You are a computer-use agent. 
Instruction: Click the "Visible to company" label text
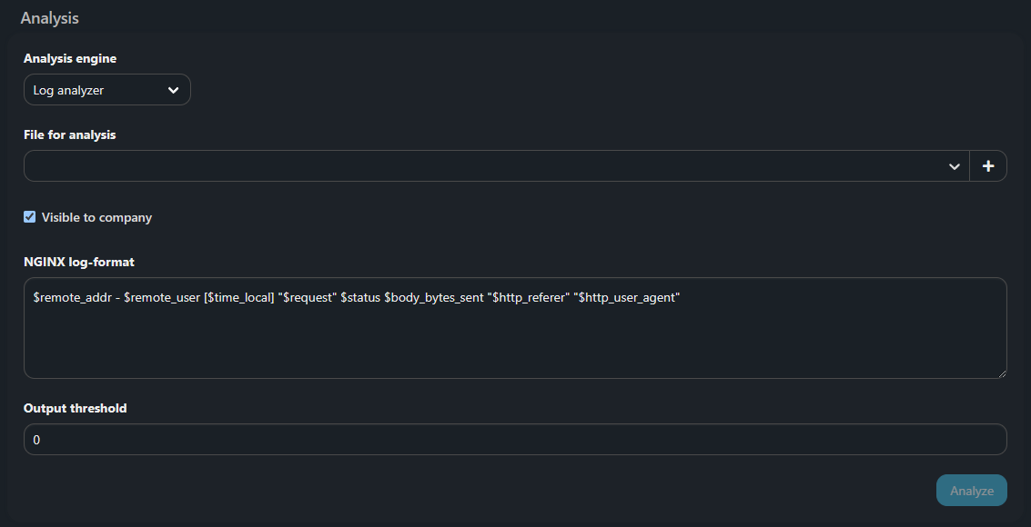click(x=96, y=218)
